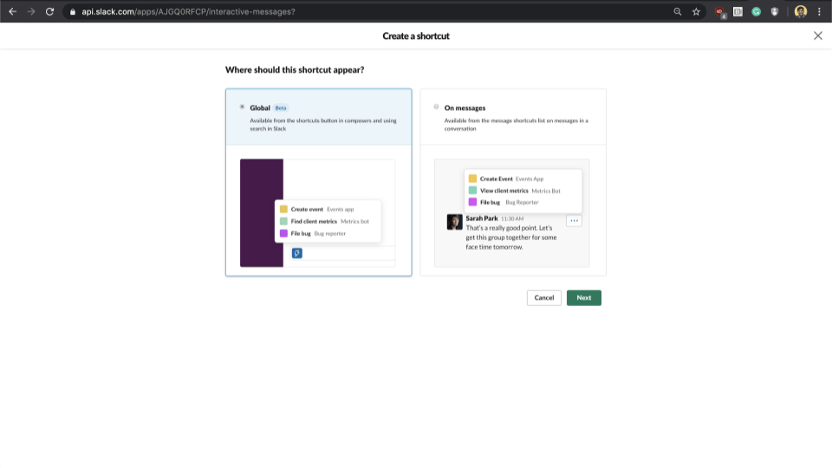Click the three-dot more actions icon on message
The width and height of the screenshot is (832, 468).
pyautogui.click(x=574, y=220)
